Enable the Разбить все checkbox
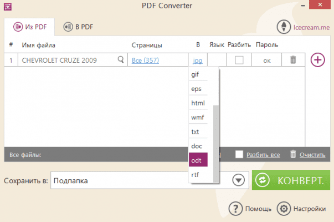This screenshot has width=334, height=222. tap(239, 155)
